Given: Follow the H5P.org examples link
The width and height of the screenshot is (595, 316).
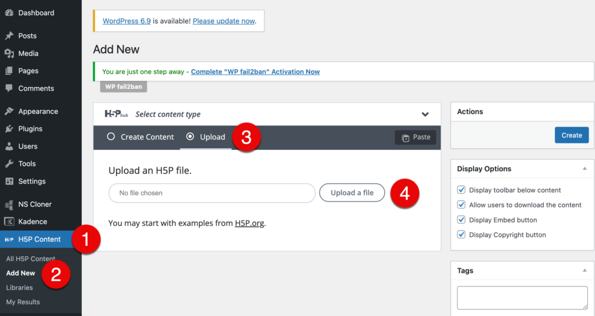Looking at the screenshot, I should point(250,223).
